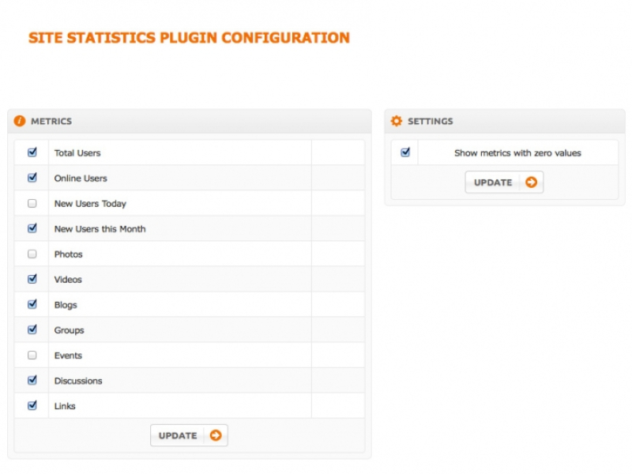Uncheck the Groups metric checkbox

[x=32, y=329]
